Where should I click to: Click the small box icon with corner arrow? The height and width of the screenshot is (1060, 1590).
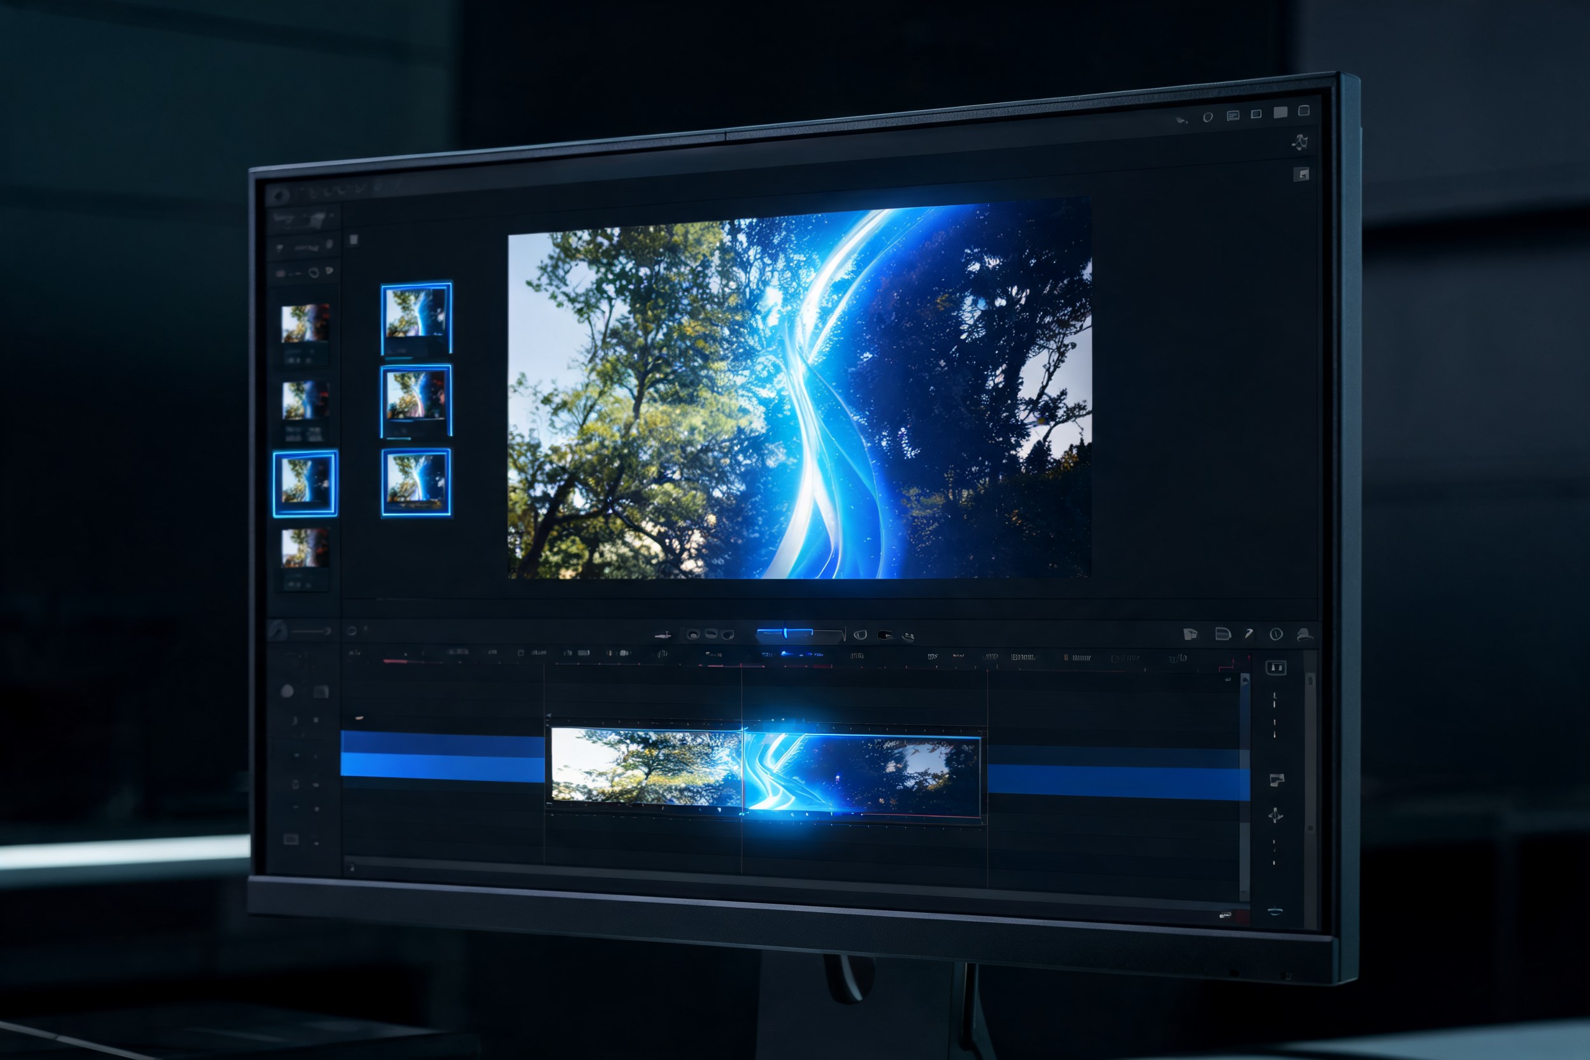point(1301,175)
